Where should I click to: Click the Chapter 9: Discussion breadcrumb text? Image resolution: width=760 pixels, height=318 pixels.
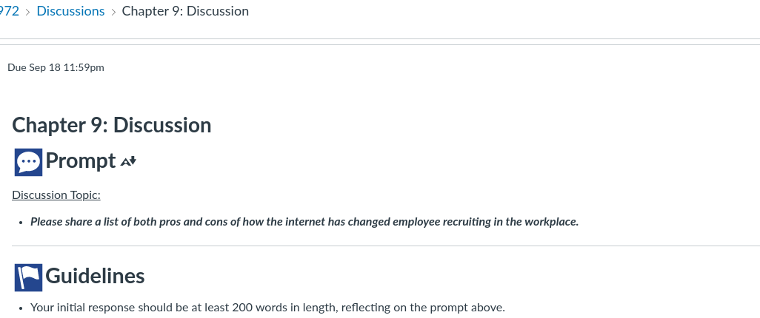click(185, 11)
